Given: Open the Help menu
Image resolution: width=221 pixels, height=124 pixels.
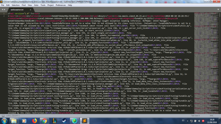Looking at the screenshot, I should pyautogui.click(x=70, y=5).
